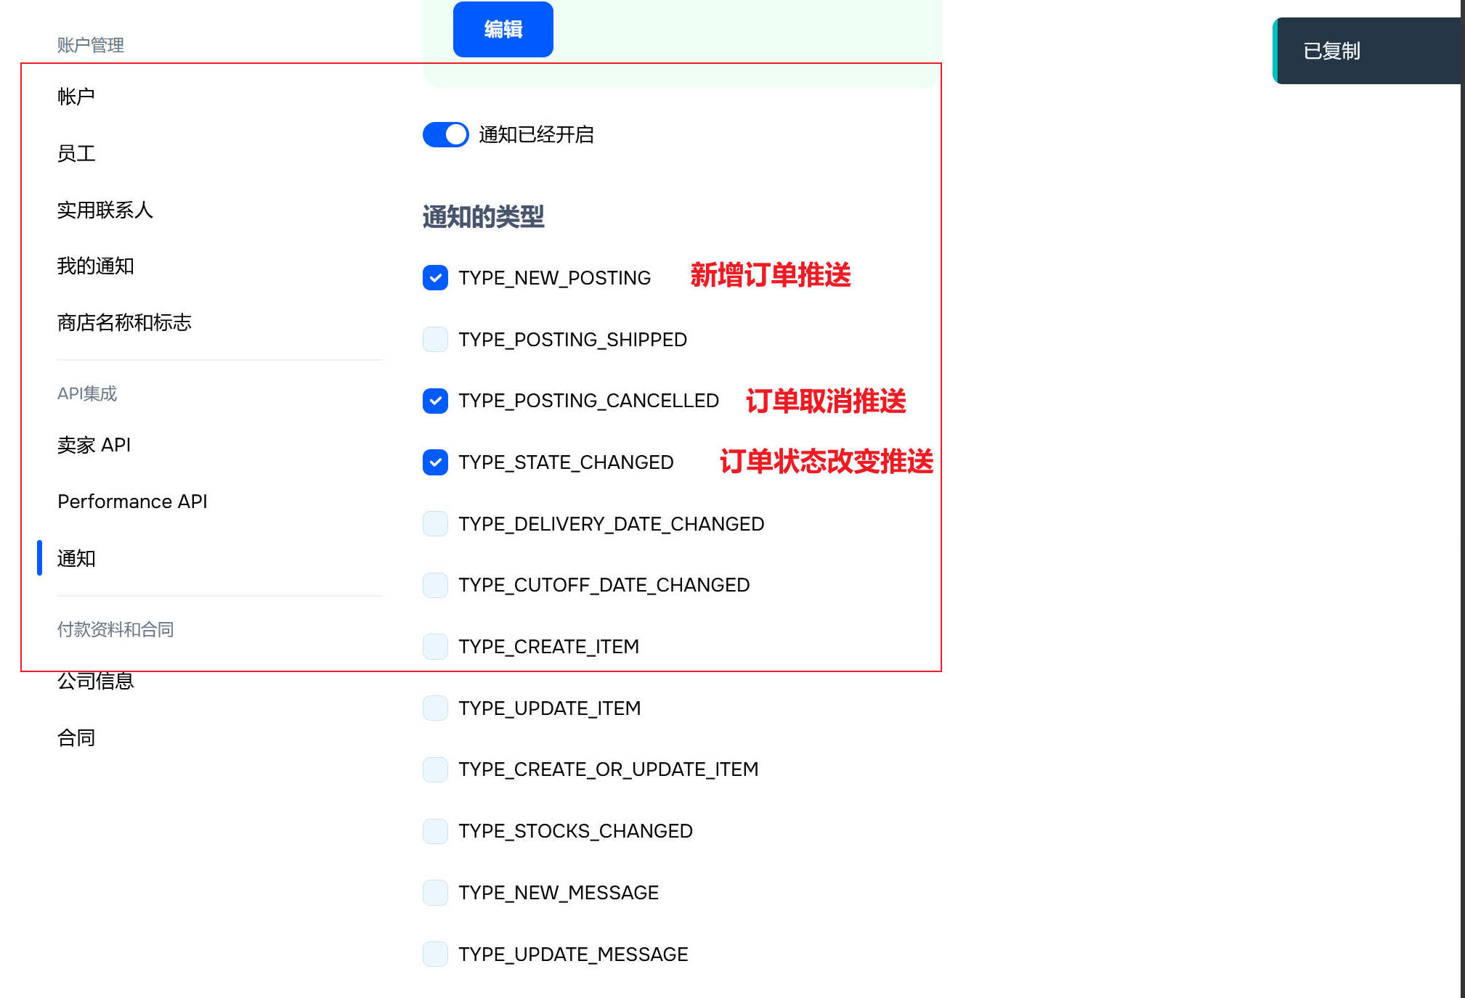Enable TYPE_CREATE_ITEM notification
Image resolution: width=1465 pixels, height=998 pixels.
point(434,647)
